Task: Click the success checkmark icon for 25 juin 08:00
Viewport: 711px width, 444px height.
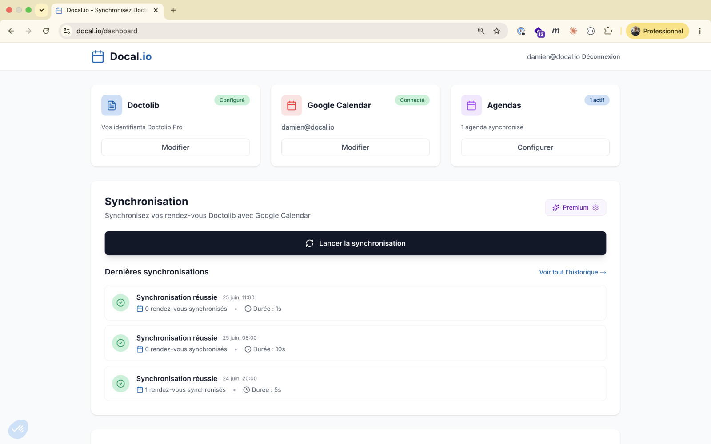Action: tap(120, 343)
